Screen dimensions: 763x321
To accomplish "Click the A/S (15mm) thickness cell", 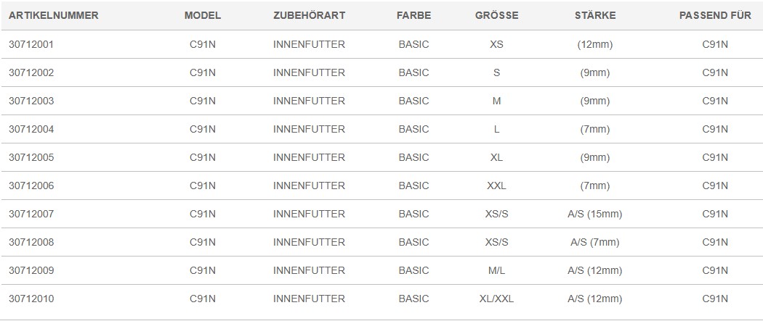I will [594, 214].
